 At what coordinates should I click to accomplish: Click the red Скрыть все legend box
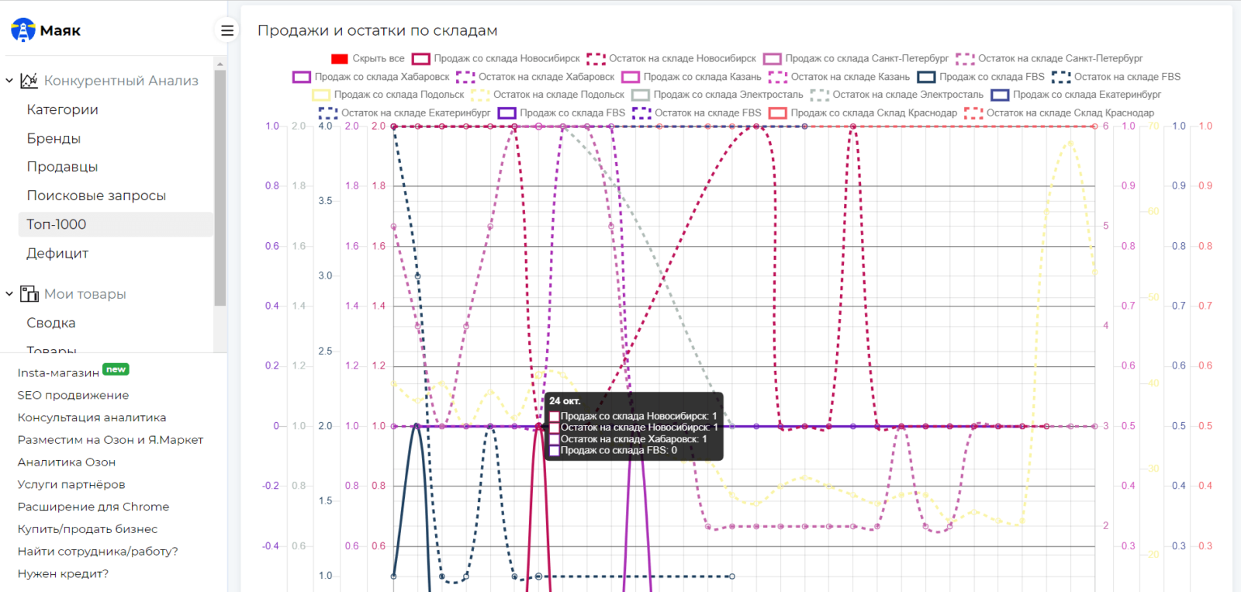340,58
